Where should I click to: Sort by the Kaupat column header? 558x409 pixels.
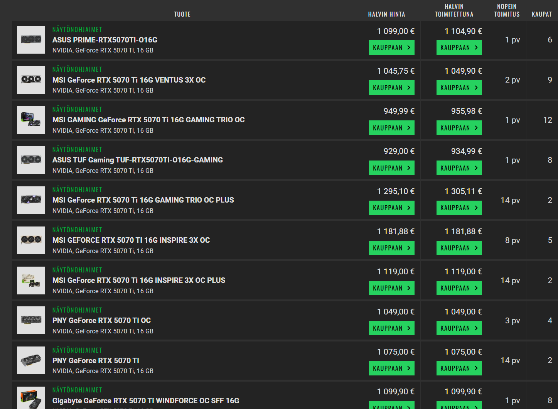click(x=542, y=14)
